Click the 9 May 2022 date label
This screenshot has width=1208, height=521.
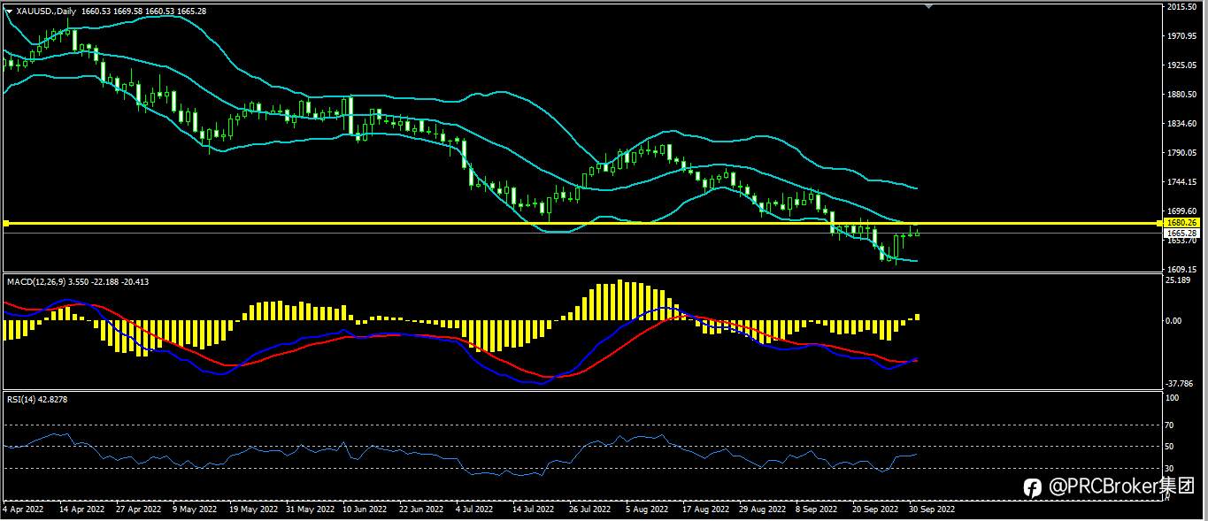click(195, 510)
